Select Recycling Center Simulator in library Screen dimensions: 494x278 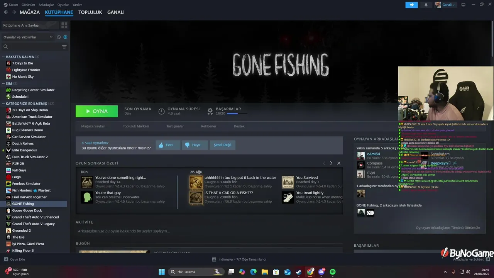[x=33, y=90]
